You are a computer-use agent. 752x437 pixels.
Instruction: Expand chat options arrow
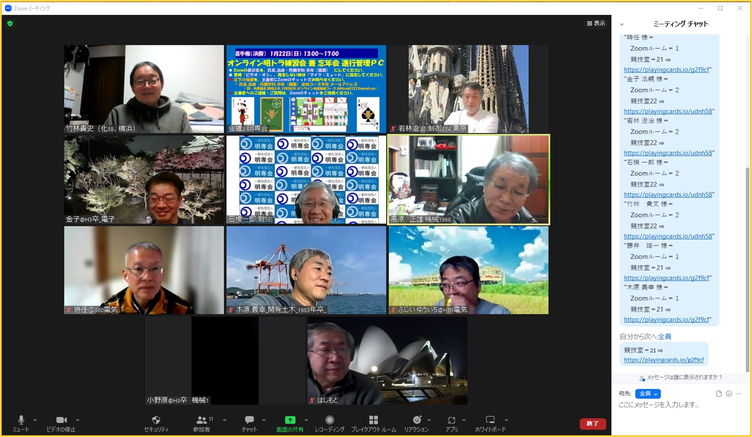pyautogui.click(x=263, y=420)
